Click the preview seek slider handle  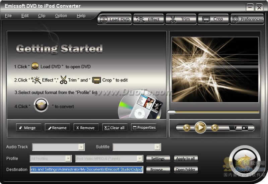tap(171, 112)
